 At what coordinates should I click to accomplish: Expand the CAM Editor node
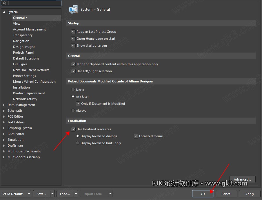pyautogui.click(x=4, y=134)
